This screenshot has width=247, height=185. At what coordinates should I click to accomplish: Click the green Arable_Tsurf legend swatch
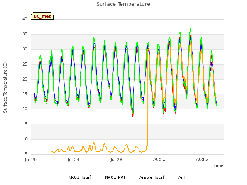pos(134,178)
